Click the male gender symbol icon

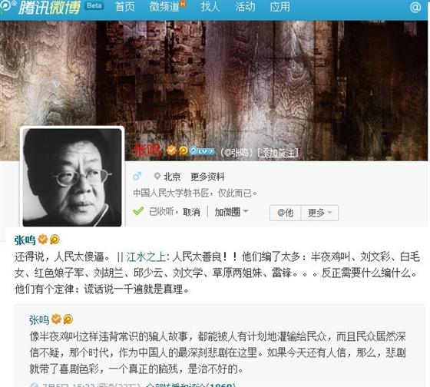pos(137,176)
